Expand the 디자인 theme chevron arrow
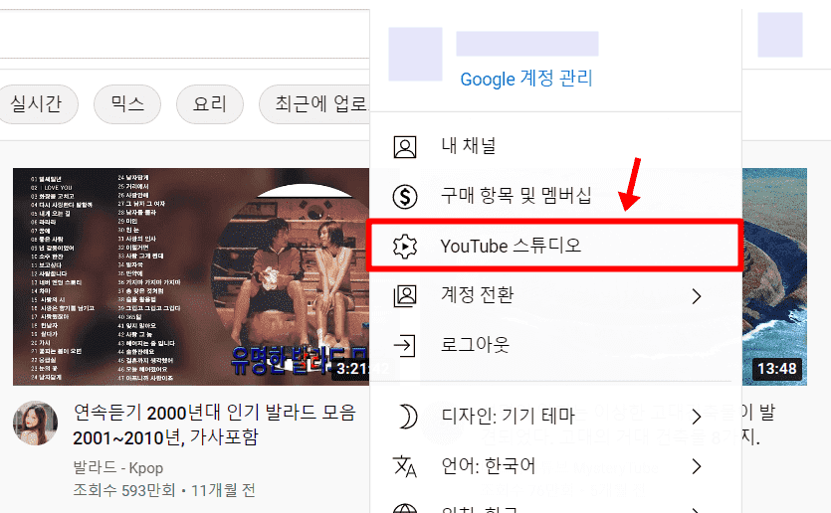 coord(697,417)
